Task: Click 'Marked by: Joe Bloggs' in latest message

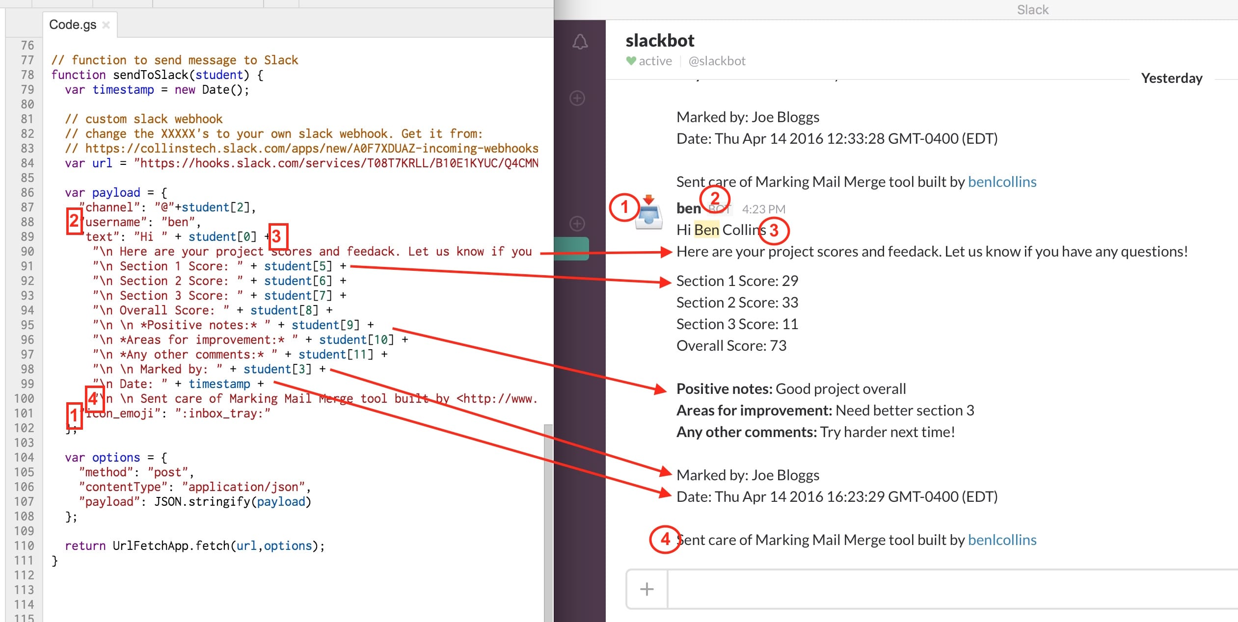Action: 748,475
